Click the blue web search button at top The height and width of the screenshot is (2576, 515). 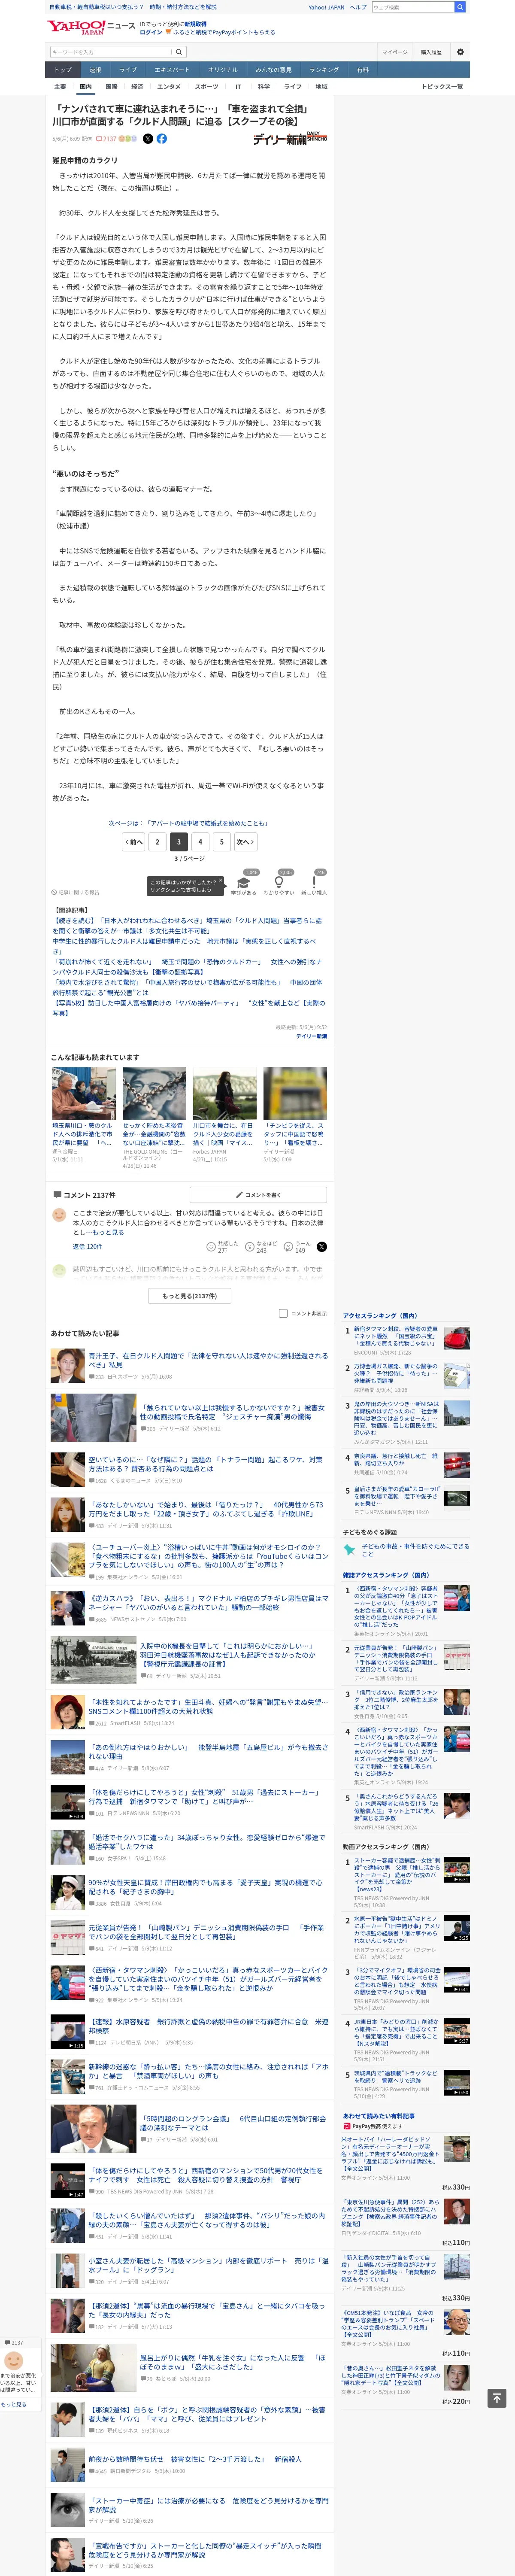coord(460,7)
